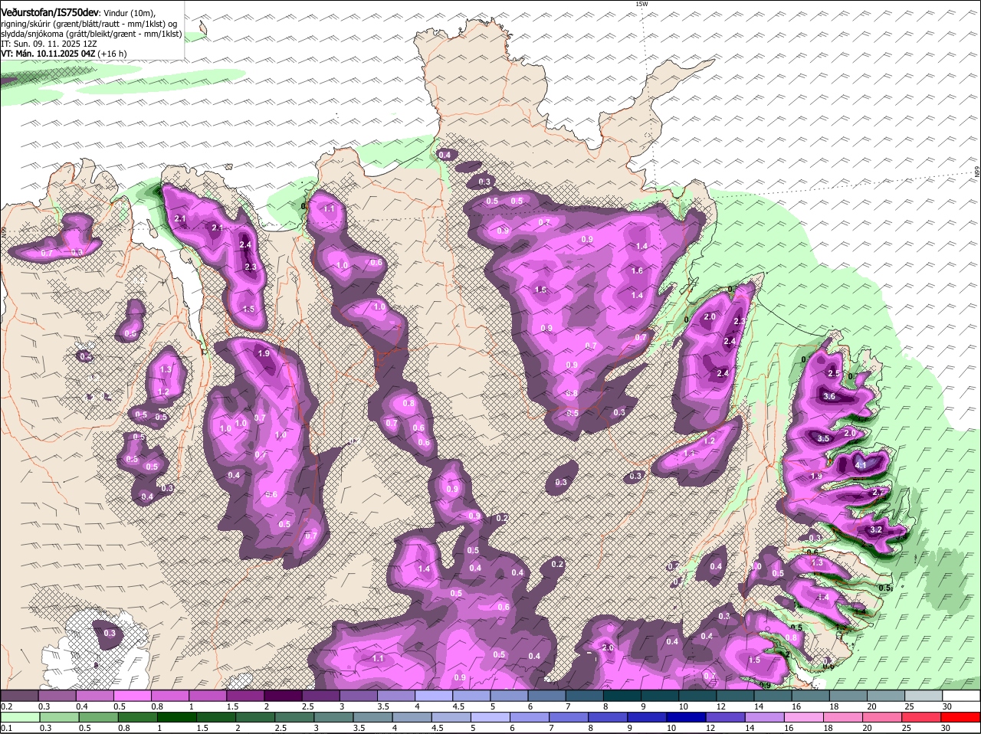981x734 pixels.
Task: Select upper legend grey swatch between 25 and 30
Action: pos(924,695)
